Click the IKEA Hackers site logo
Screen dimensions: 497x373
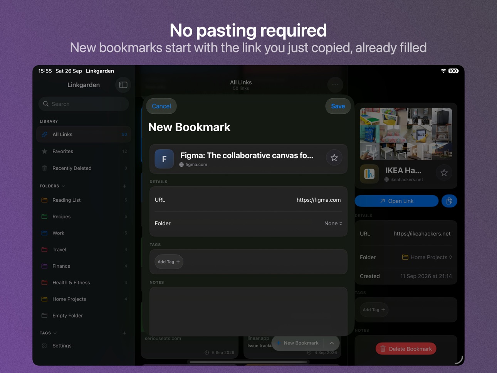(369, 174)
